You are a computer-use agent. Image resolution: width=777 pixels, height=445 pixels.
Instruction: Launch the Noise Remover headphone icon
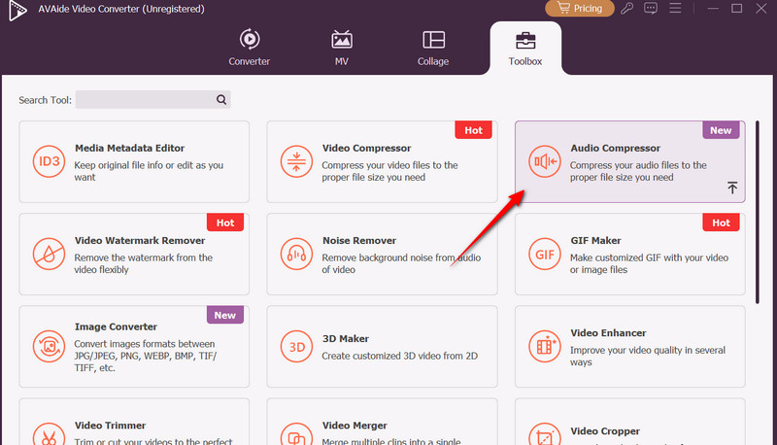tap(295, 254)
